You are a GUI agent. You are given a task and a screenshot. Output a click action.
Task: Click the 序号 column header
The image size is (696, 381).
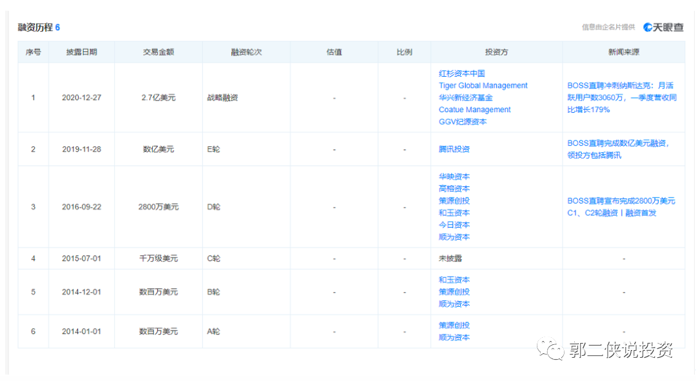pyautogui.click(x=34, y=52)
